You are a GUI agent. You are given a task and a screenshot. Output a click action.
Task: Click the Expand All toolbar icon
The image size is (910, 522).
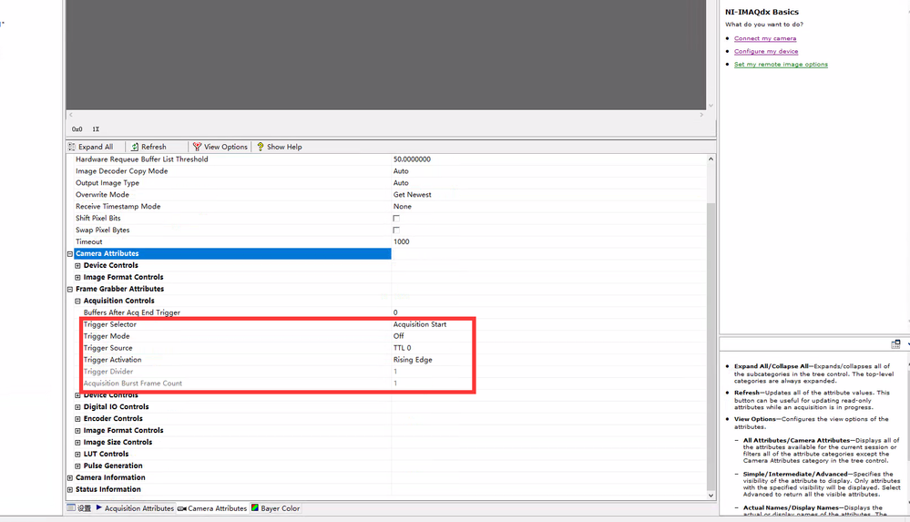point(72,147)
